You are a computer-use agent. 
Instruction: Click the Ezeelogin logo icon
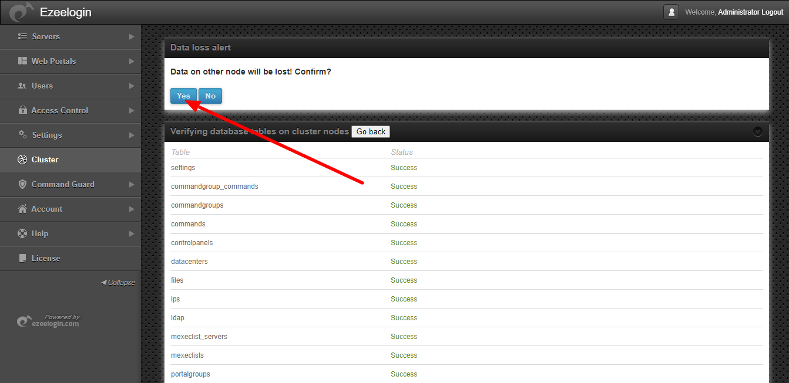[x=21, y=12]
